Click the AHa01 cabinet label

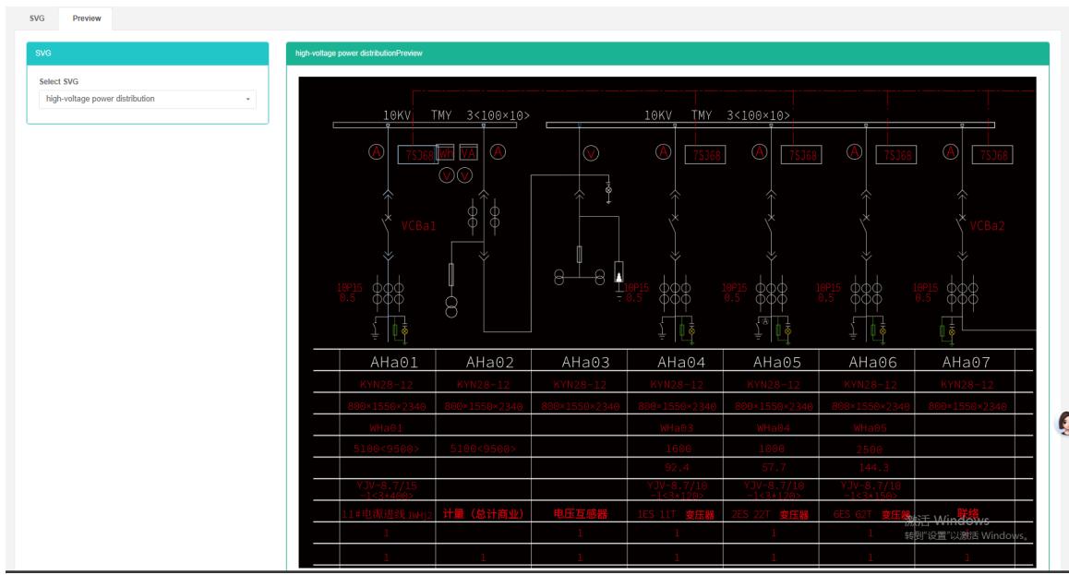click(394, 362)
